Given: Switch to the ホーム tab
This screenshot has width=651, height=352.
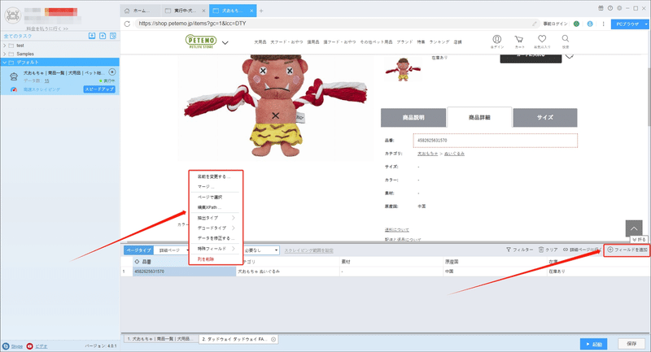Looking at the screenshot, I should pyautogui.click(x=140, y=11).
